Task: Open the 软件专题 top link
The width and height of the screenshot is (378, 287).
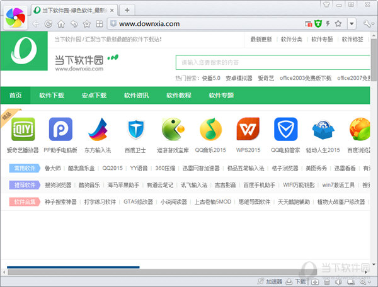Action: coord(322,40)
